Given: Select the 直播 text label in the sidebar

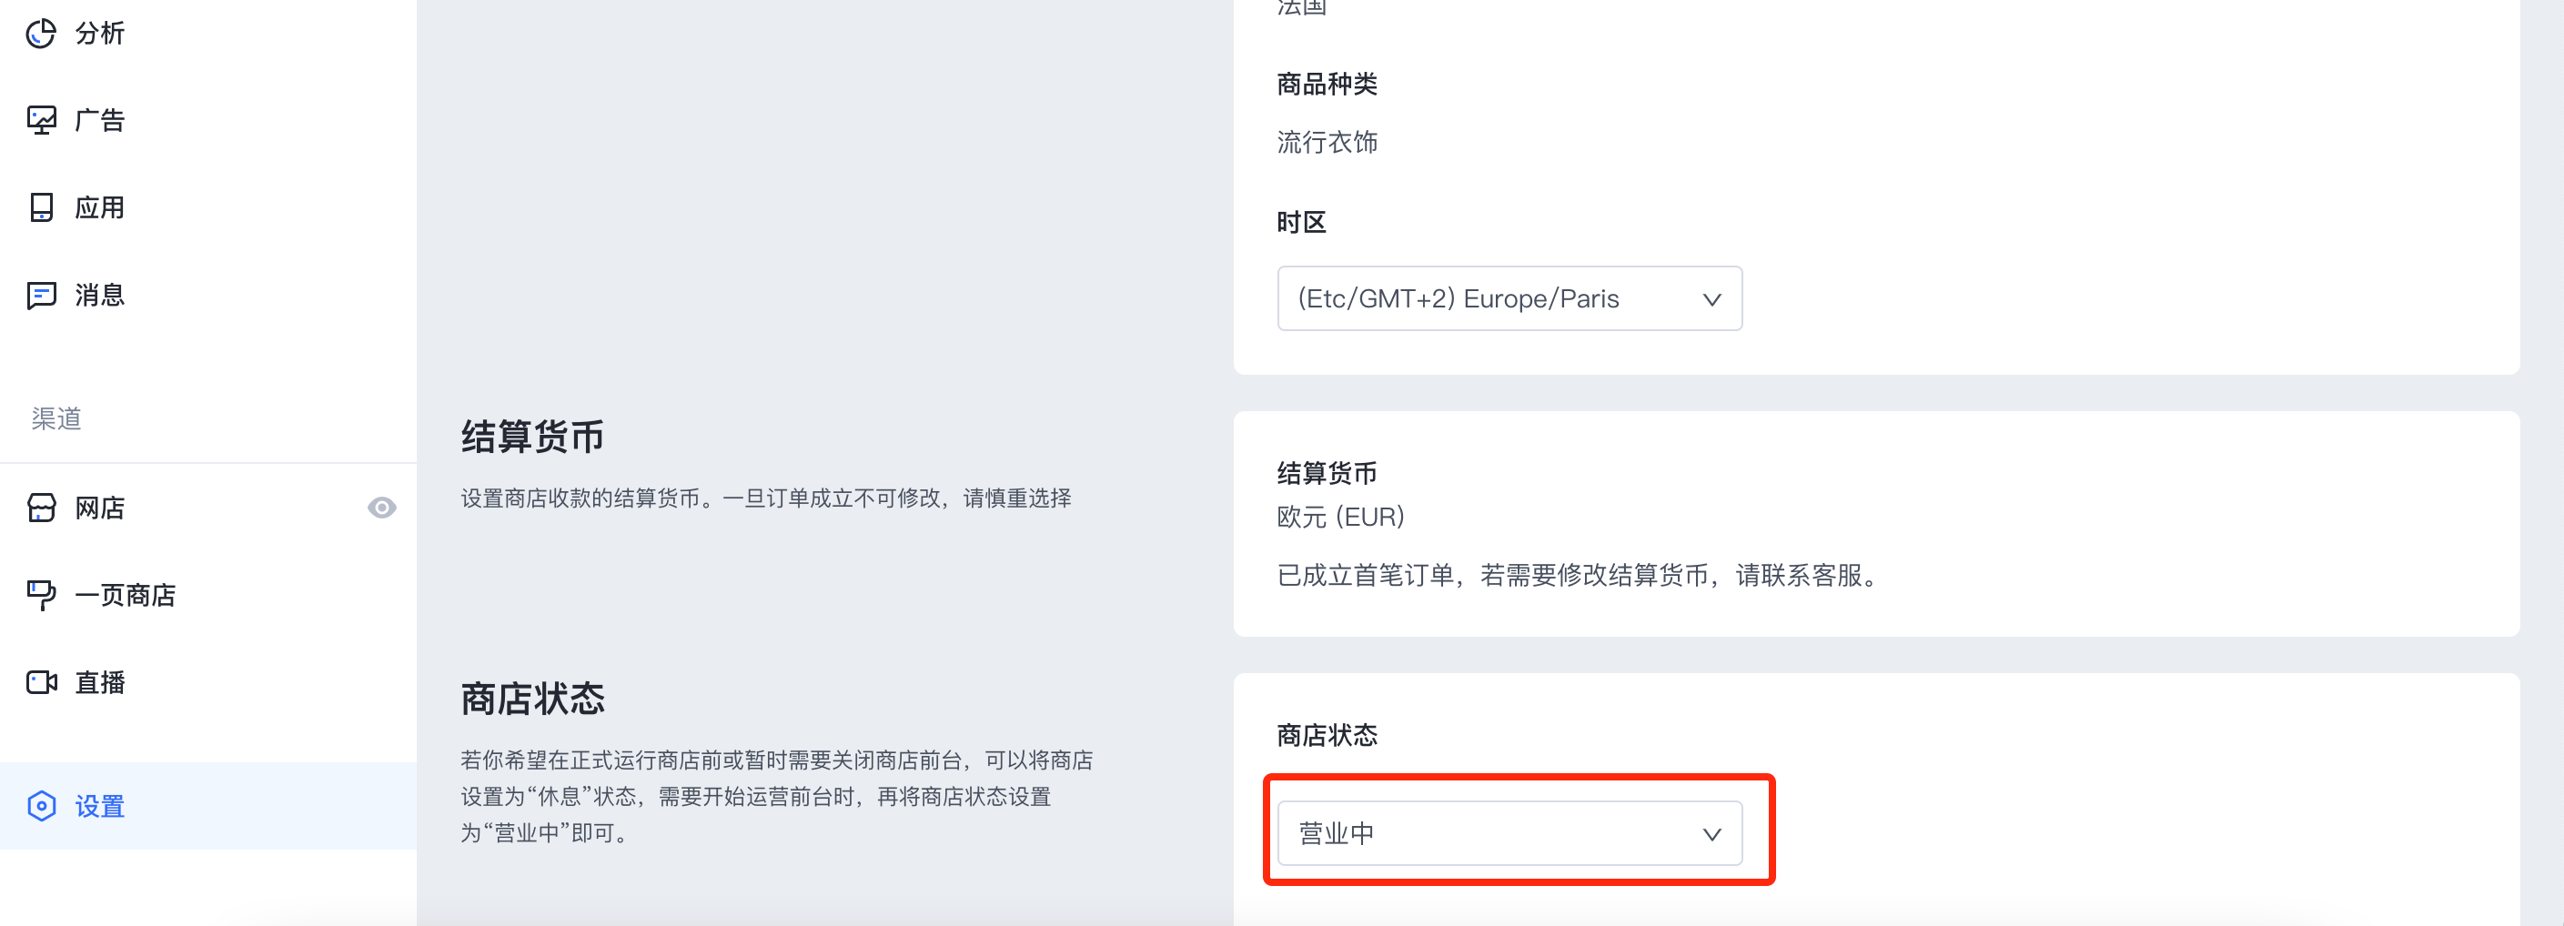Looking at the screenshot, I should click(99, 682).
